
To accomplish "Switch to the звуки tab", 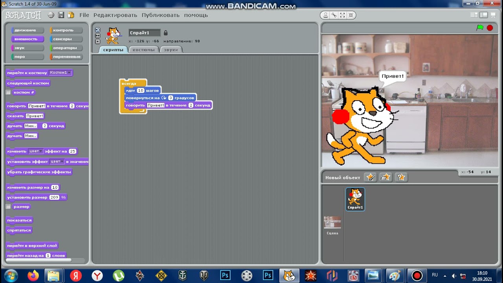I will point(171,50).
